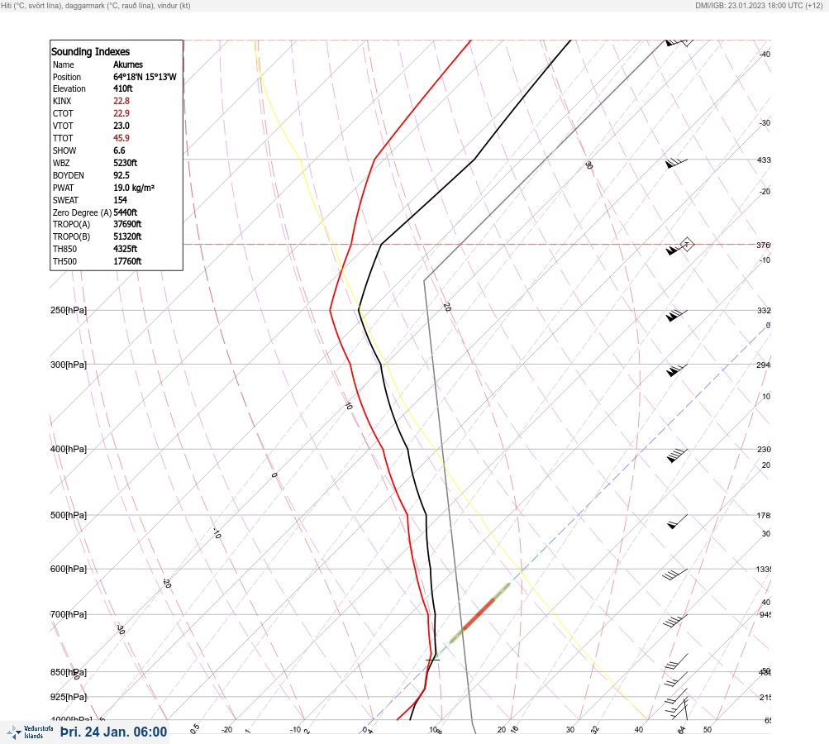Click the 250[hPa] pressure label
Image resolution: width=829 pixels, height=744 pixels.
[69, 310]
